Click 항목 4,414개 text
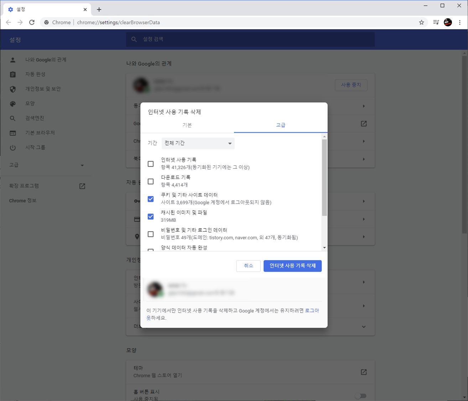The width and height of the screenshot is (468, 401). [x=174, y=185]
